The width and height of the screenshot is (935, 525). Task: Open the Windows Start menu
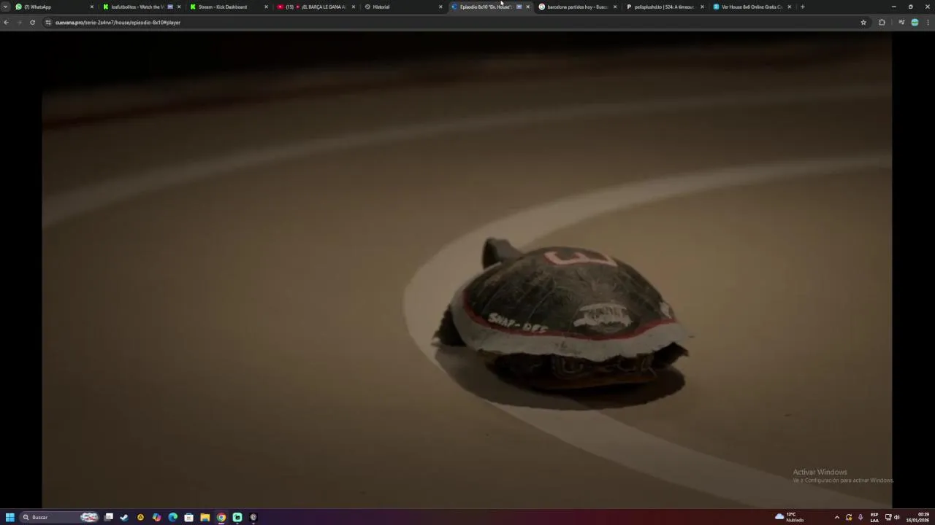(9, 517)
